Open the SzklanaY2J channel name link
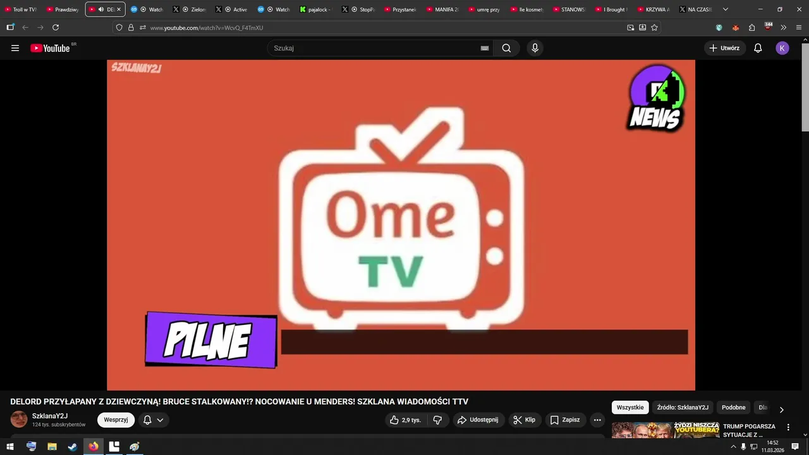 tap(50, 416)
